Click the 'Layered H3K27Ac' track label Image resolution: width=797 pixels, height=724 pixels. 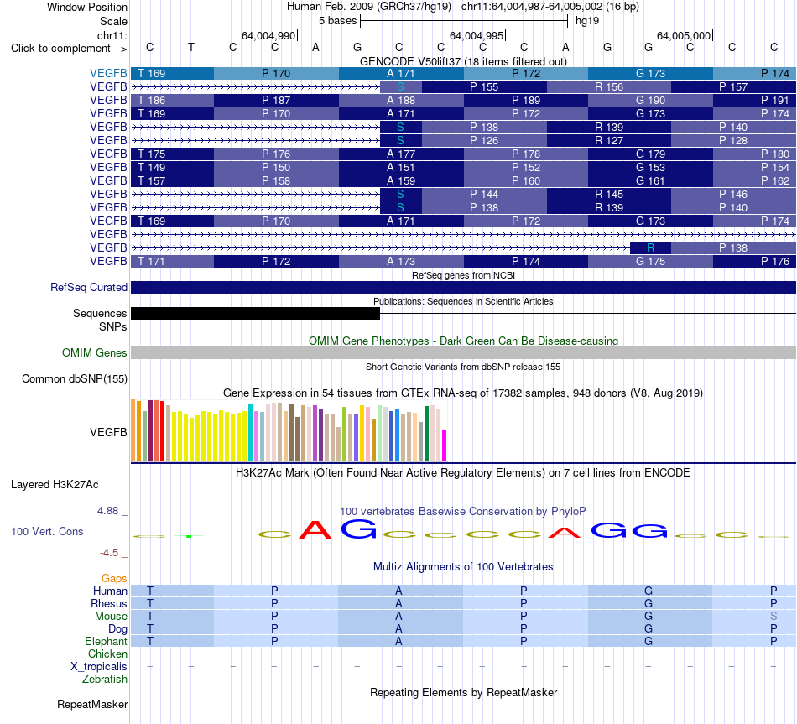[55, 485]
